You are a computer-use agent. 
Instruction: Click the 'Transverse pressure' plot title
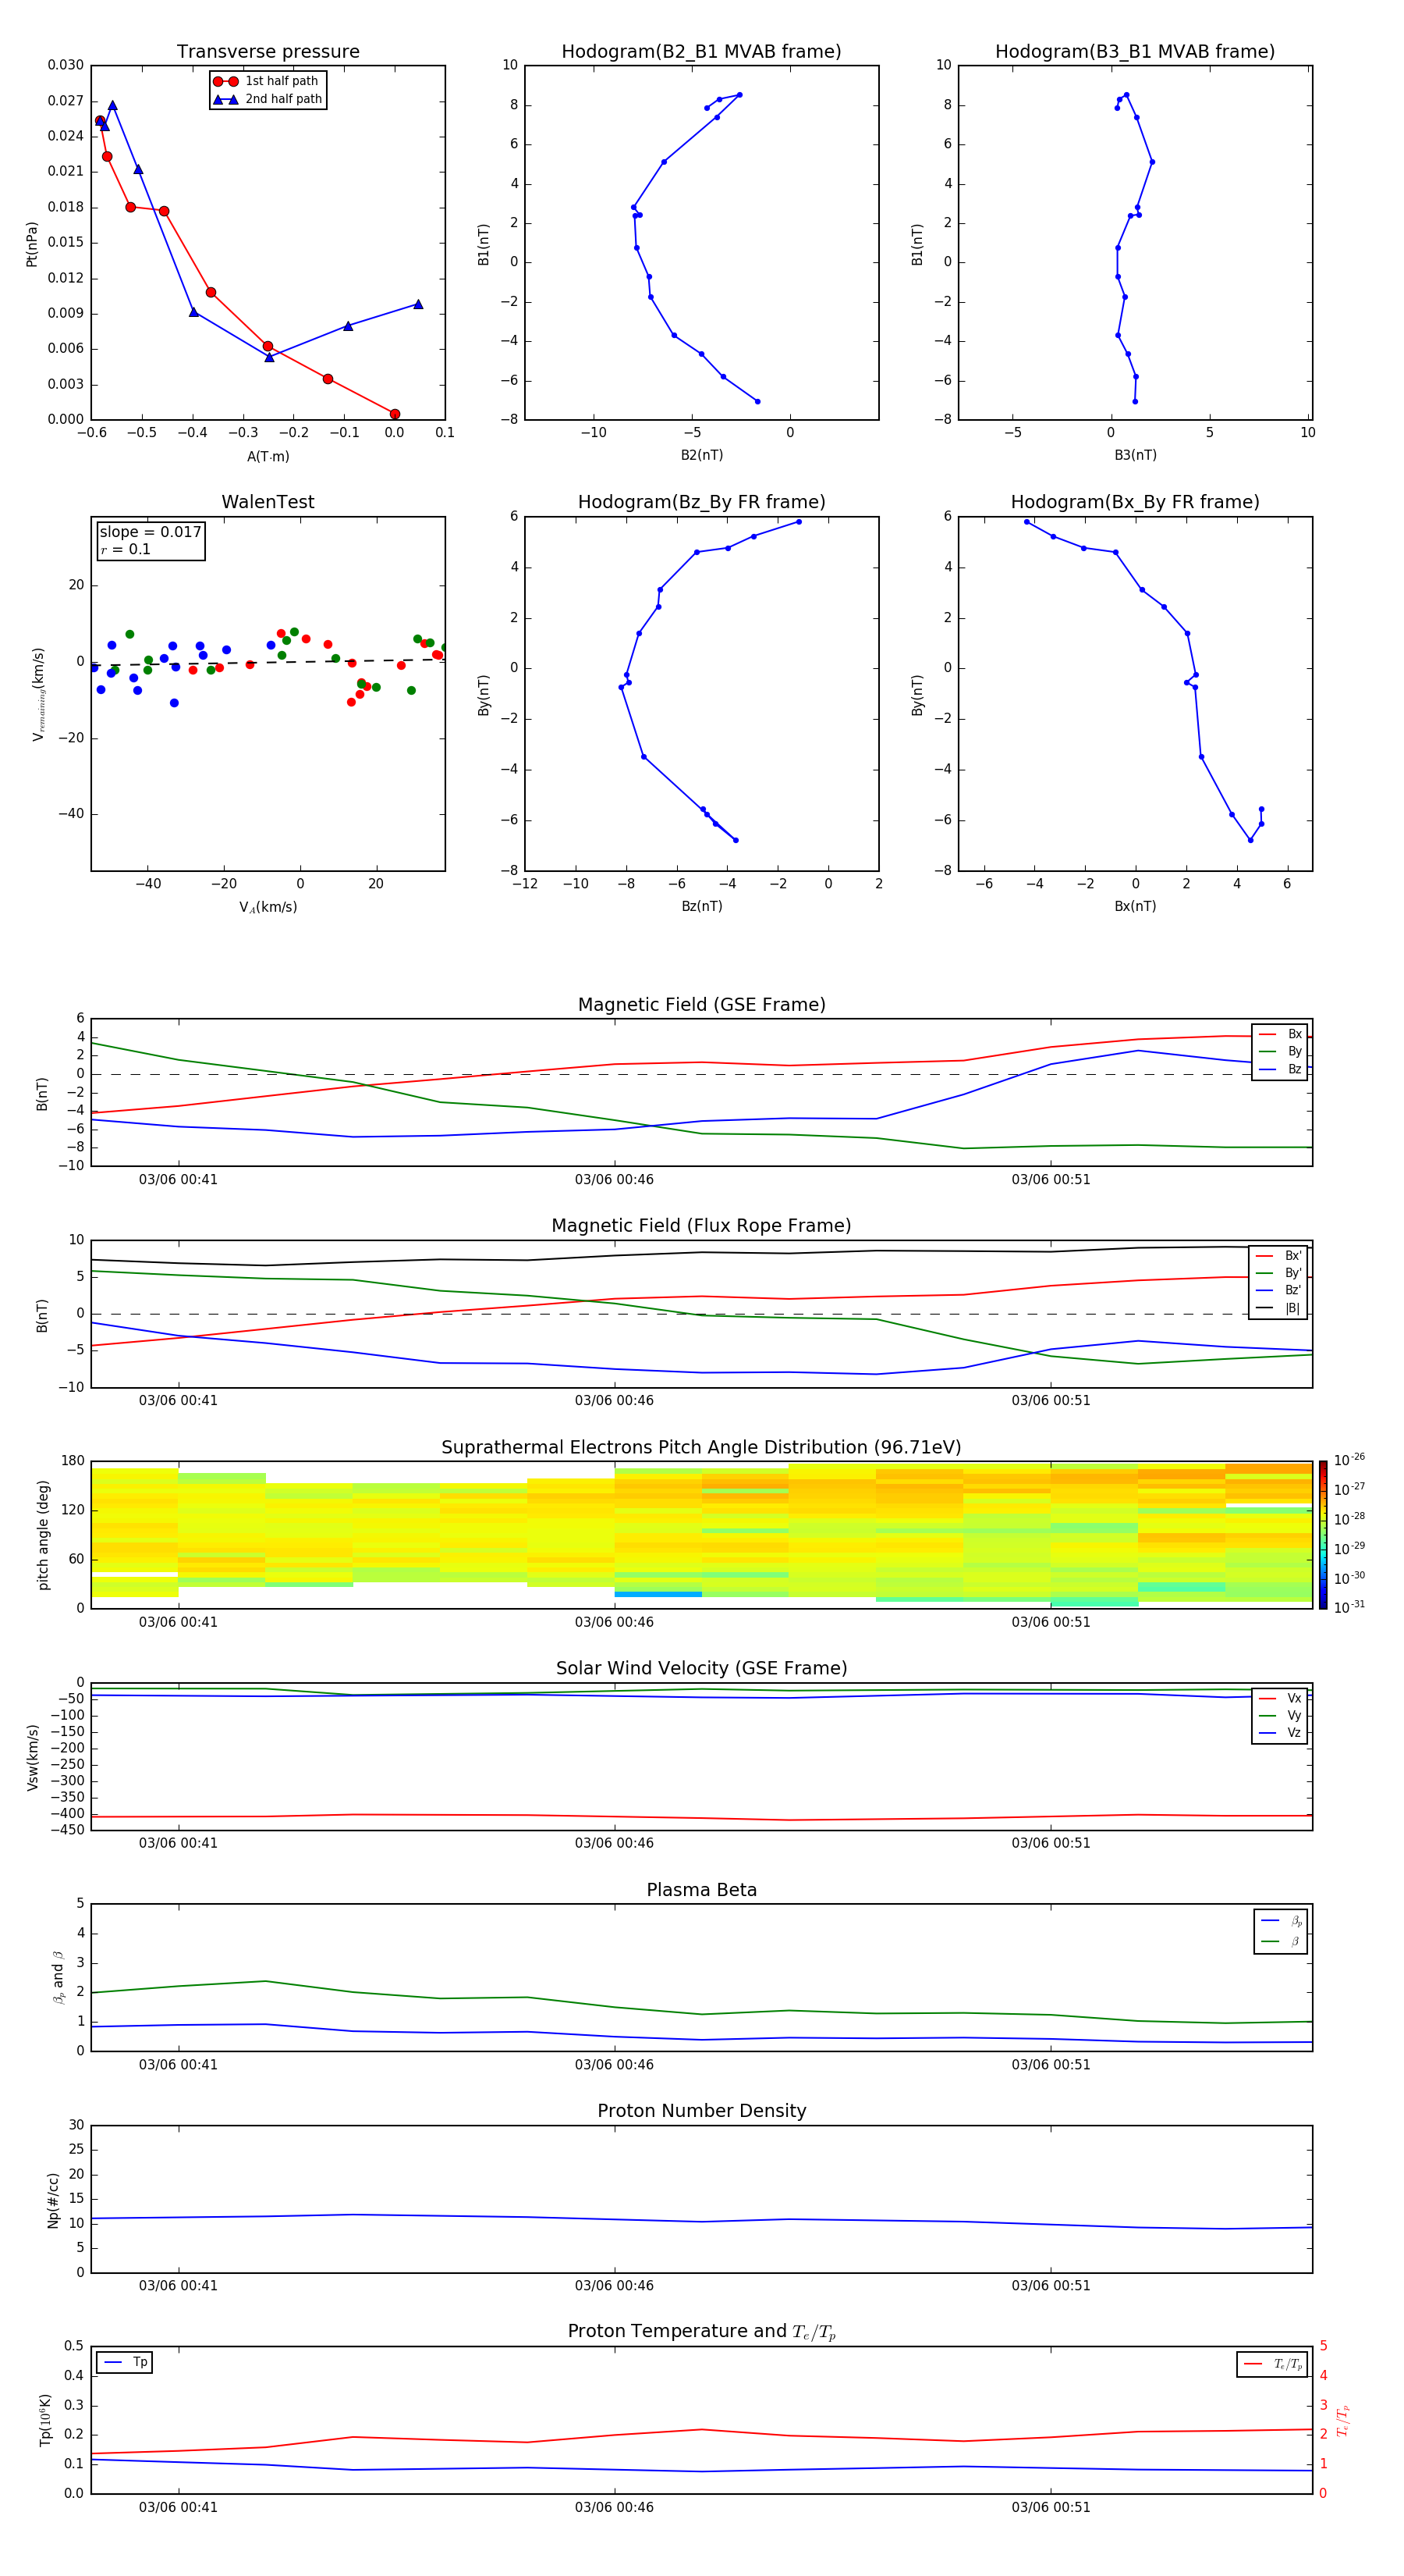(268, 52)
